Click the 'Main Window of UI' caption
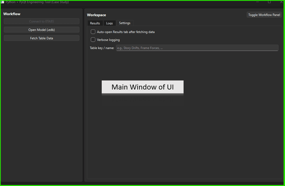This screenshot has height=186, width=285. point(142,87)
